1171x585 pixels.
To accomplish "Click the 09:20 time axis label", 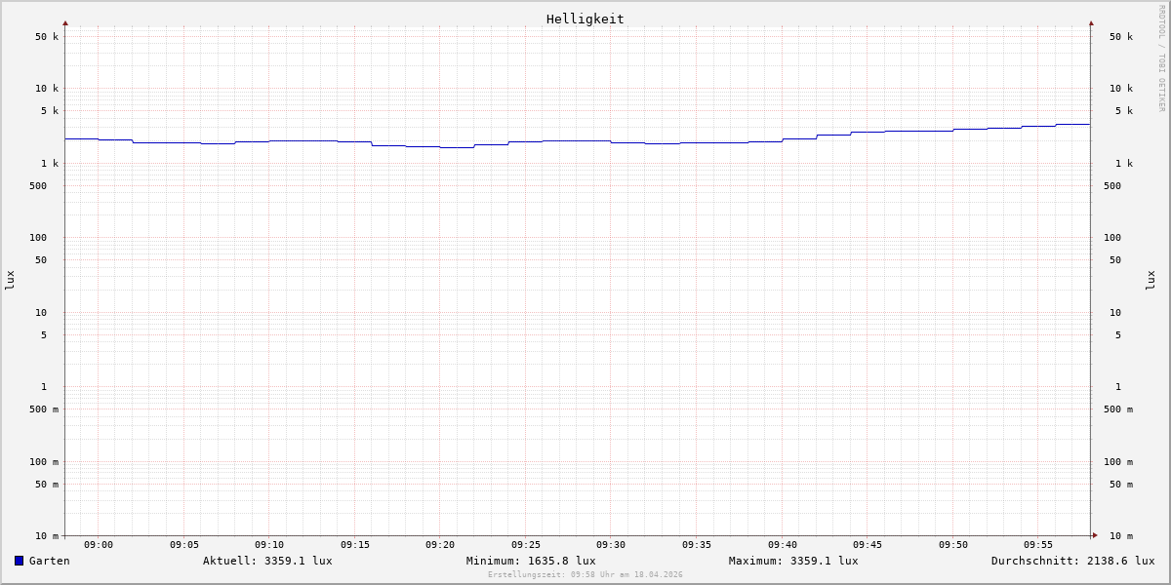I will tap(440, 545).
